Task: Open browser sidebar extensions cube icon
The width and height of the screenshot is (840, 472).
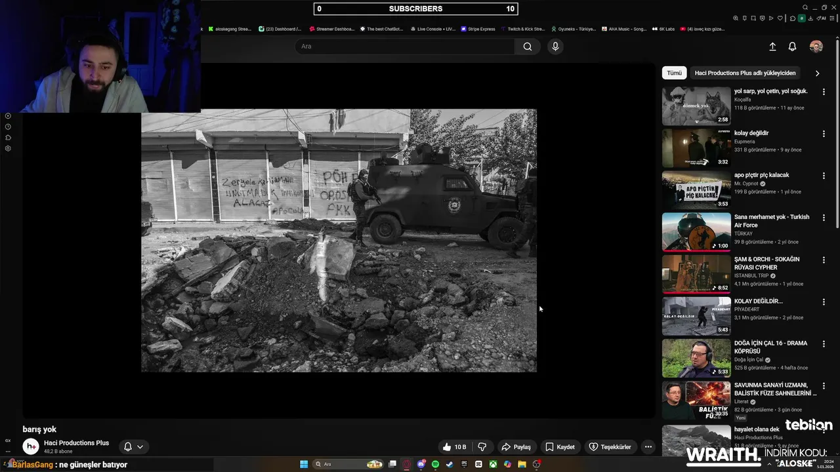Action: click(8, 138)
